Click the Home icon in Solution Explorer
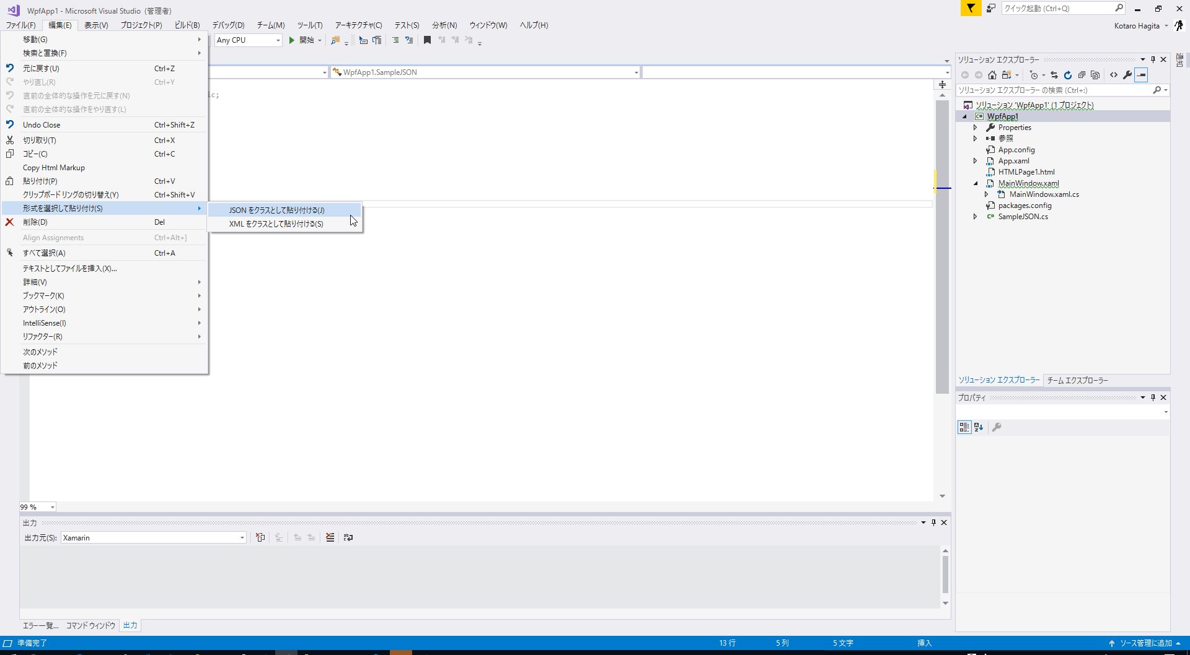 pos(992,75)
